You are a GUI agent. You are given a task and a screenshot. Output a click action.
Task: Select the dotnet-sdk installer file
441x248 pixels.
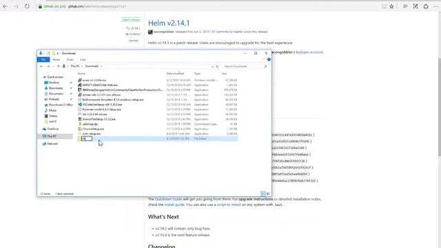[x=101, y=95]
